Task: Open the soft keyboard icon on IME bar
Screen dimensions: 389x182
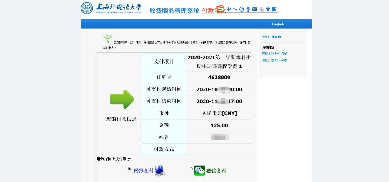Action: [255, 9]
